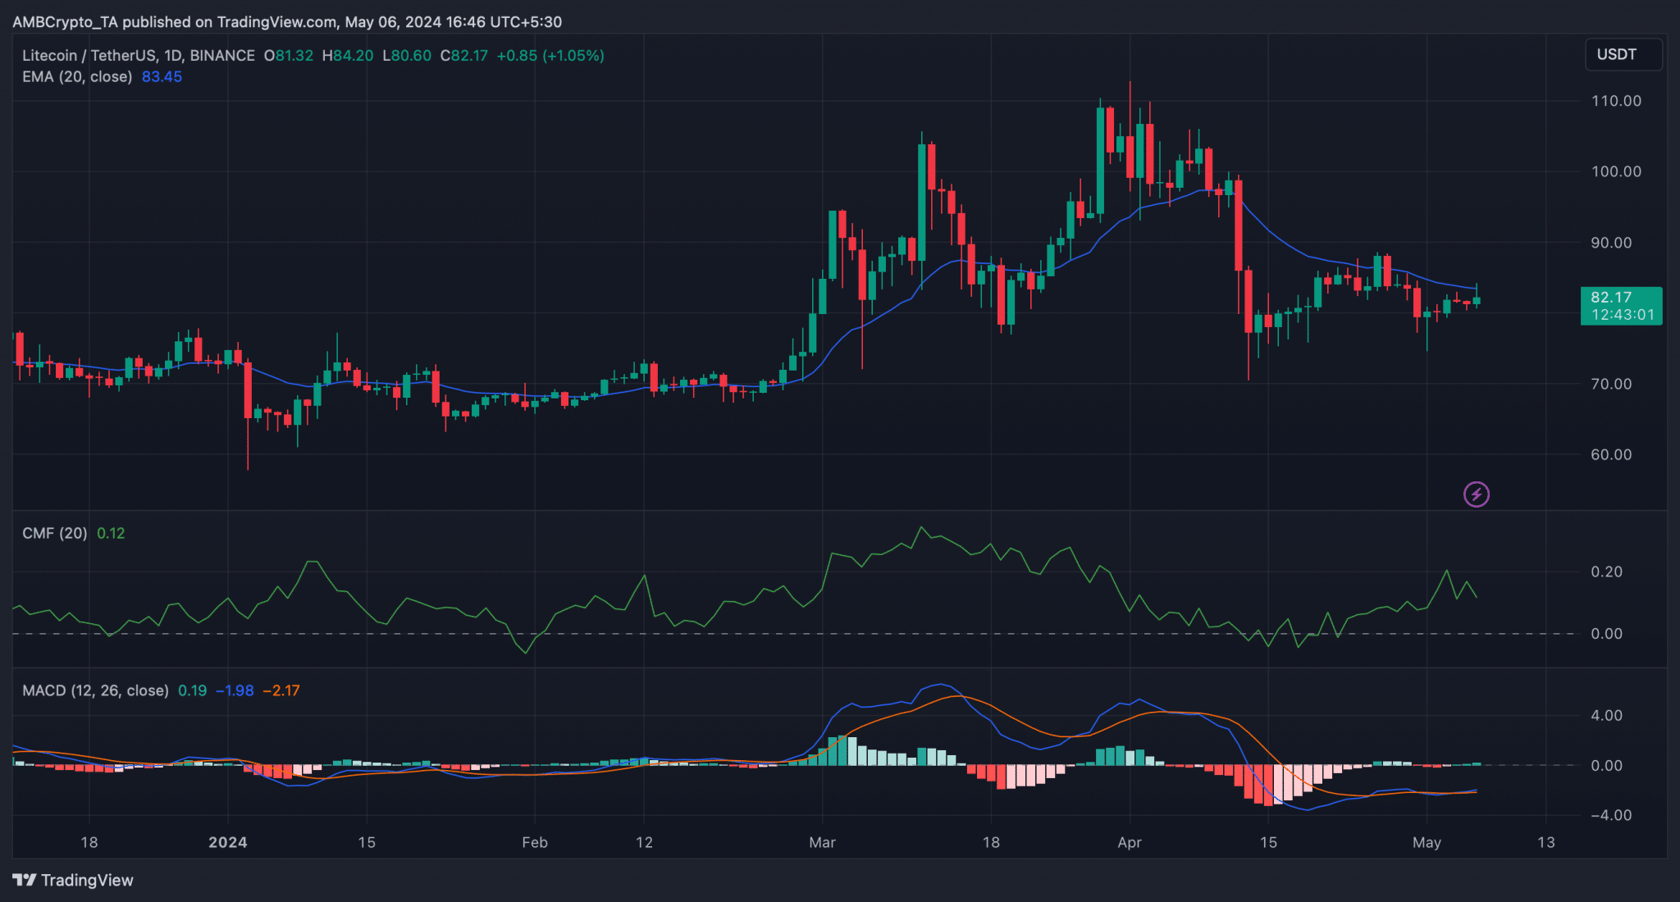1680x902 pixels.
Task: Click the open price O81.32
Action: pos(289,55)
